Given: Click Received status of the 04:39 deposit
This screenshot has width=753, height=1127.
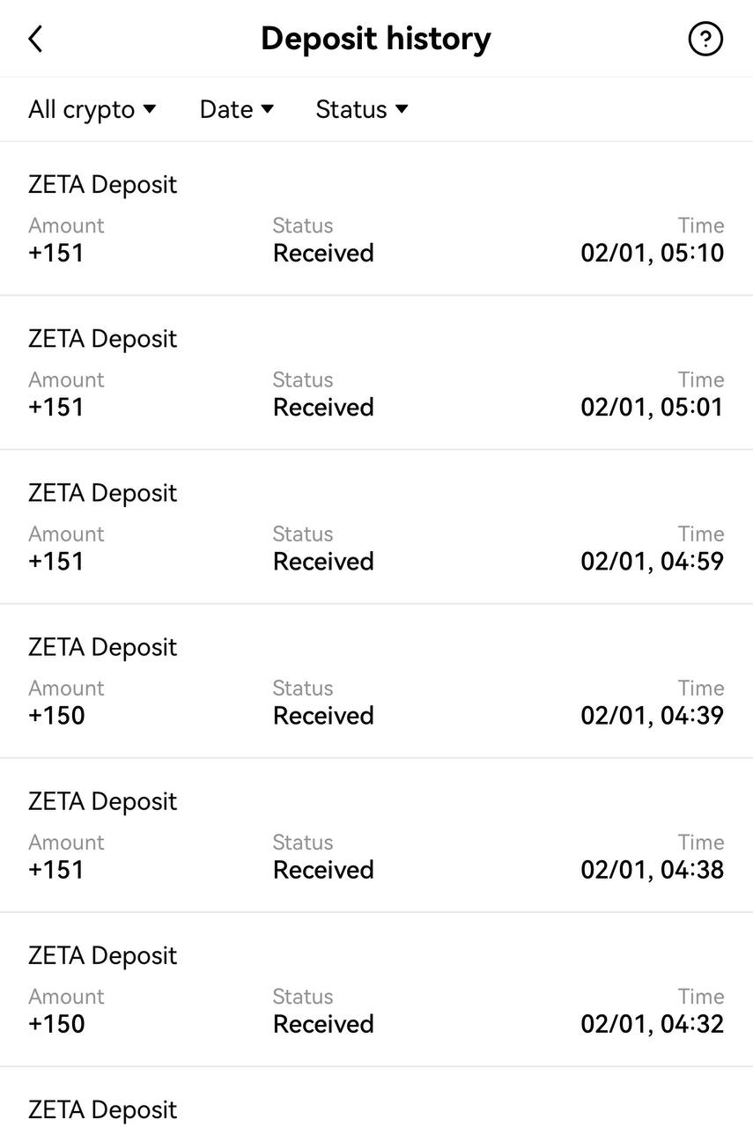Looking at the screenshot, I should pyautogui.click(x=323, y=716).
